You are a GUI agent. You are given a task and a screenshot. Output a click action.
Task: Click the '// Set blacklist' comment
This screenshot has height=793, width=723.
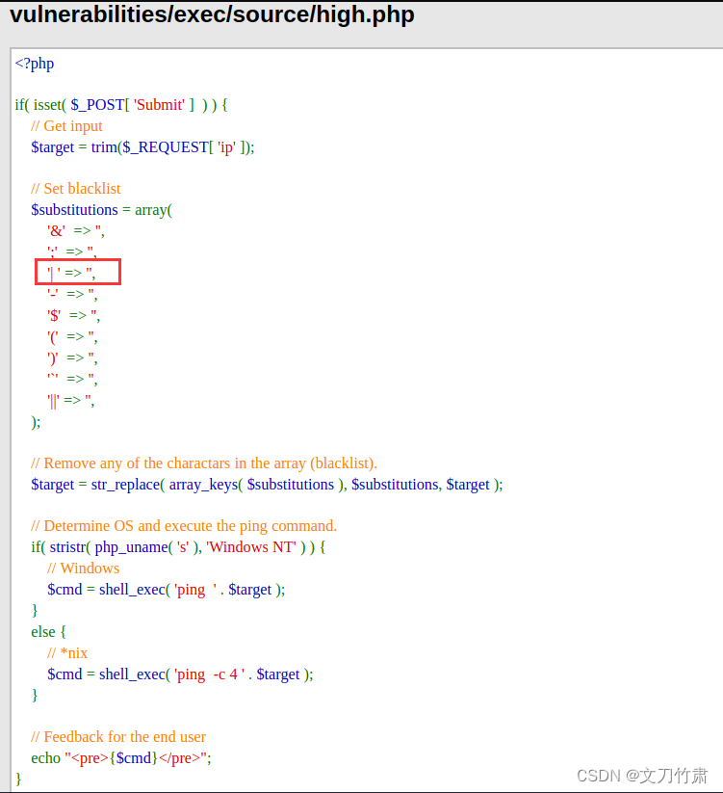[76, 189]
